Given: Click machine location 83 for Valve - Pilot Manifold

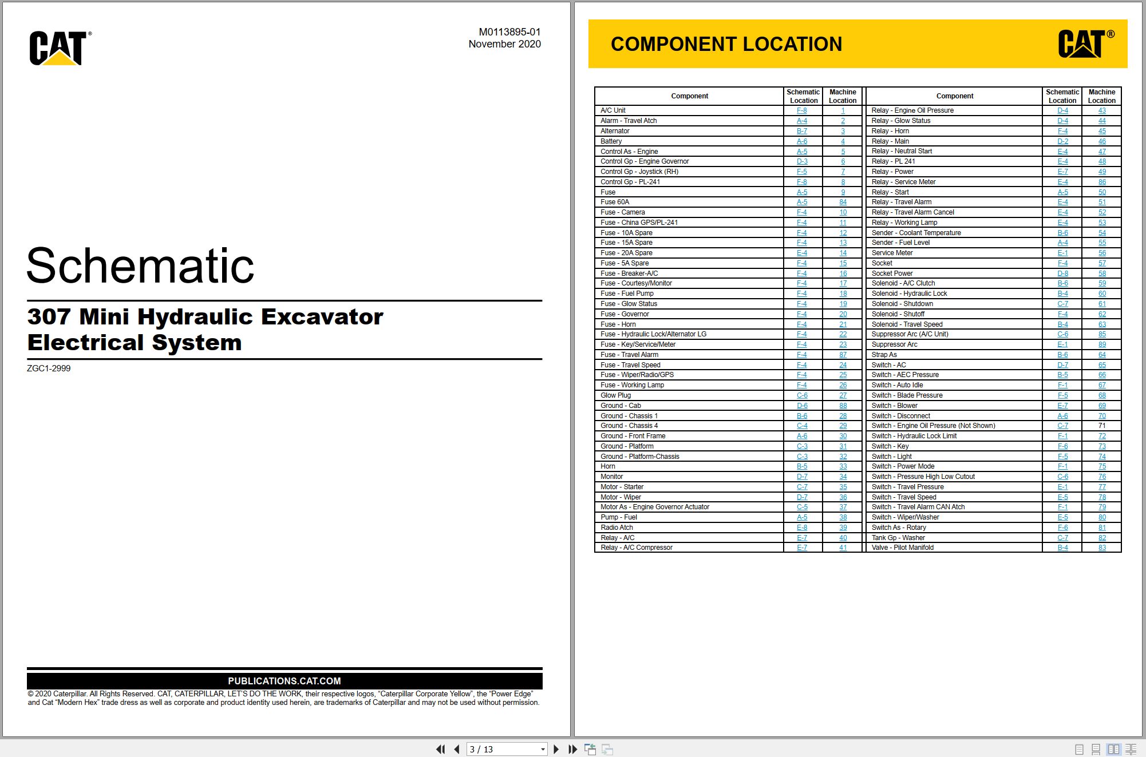Looking at the screenshot, I should [x=1102, y=548].
